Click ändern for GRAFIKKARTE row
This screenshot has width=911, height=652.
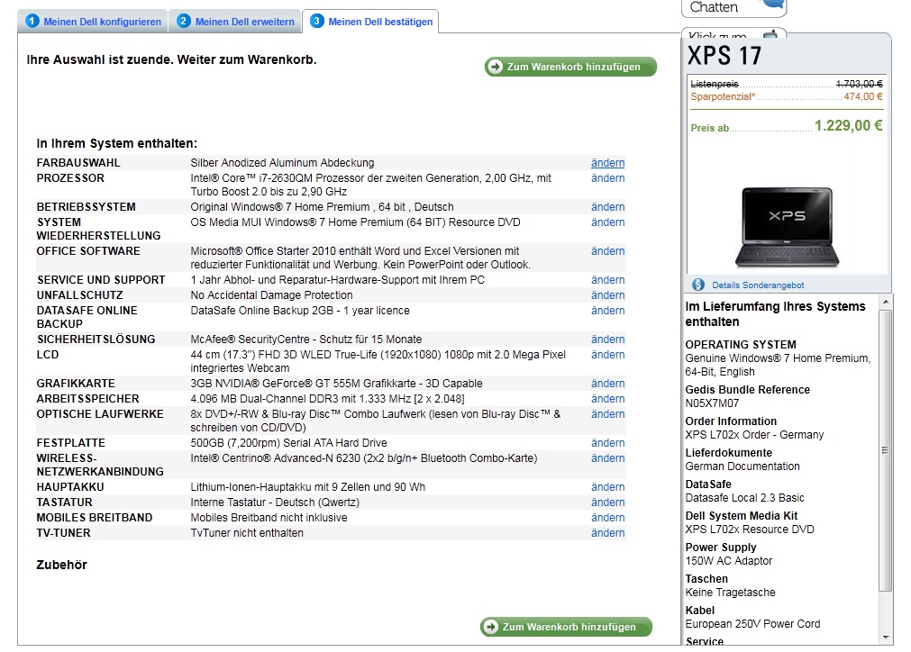point(607,384)
